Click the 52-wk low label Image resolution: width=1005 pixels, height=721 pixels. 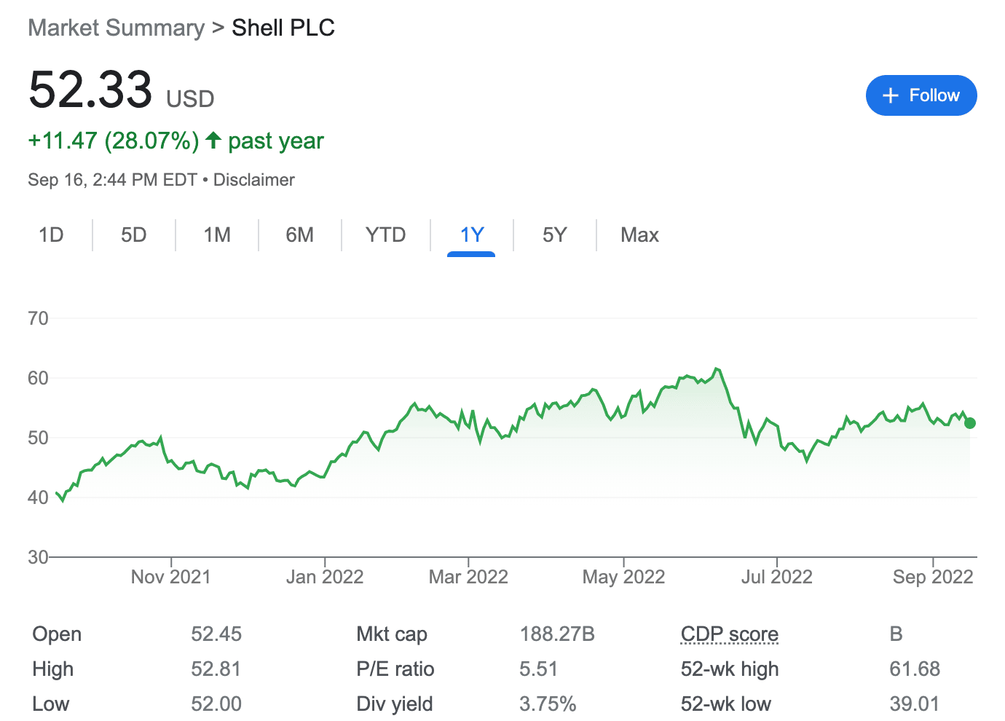[726, 704]
